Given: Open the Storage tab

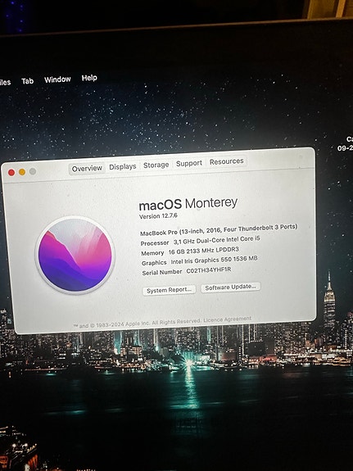Looking at the screenshot, I should click(156, 165).
